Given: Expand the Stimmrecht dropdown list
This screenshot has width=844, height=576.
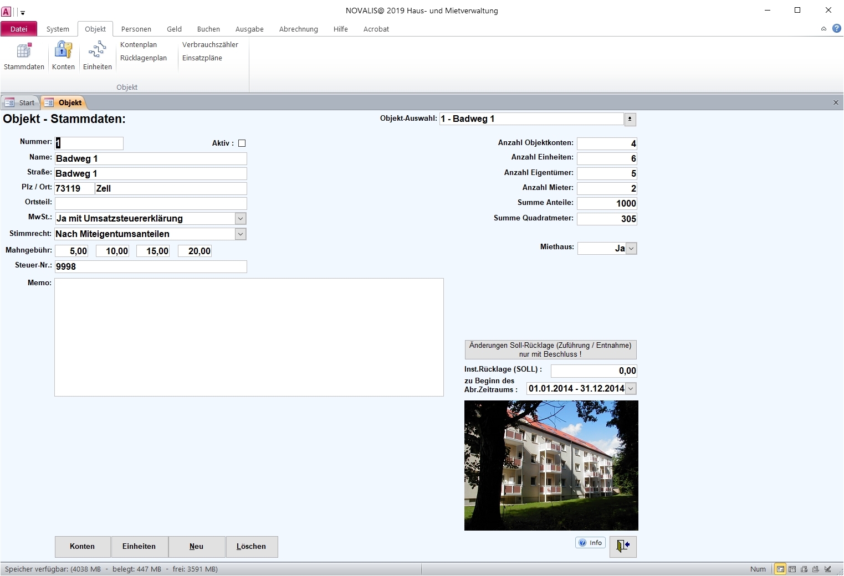Looking at the screenshot, I should (x=241, y=234).
